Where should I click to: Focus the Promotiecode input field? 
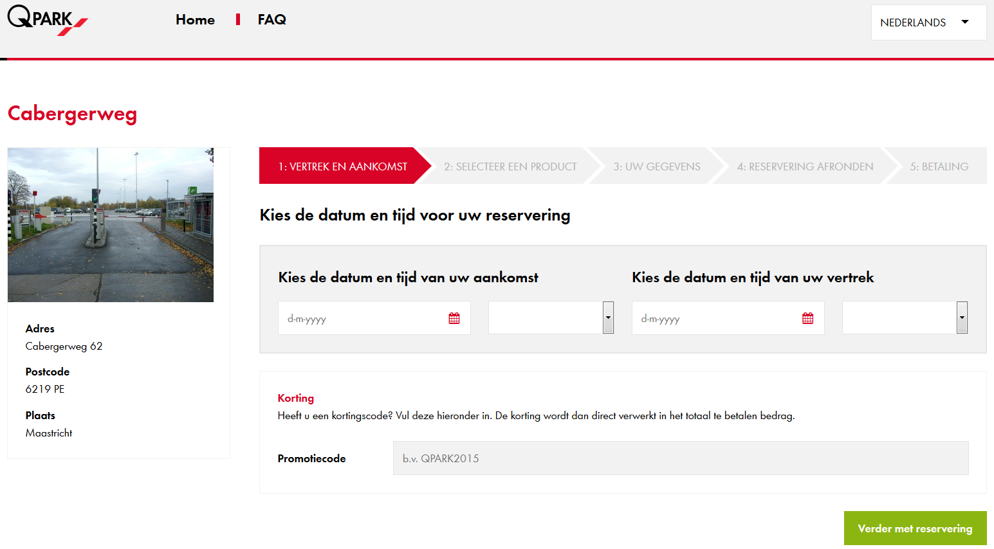click(680, 458)
